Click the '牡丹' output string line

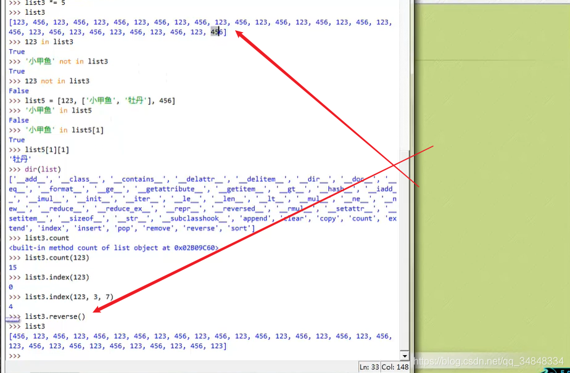pos(20,160)
